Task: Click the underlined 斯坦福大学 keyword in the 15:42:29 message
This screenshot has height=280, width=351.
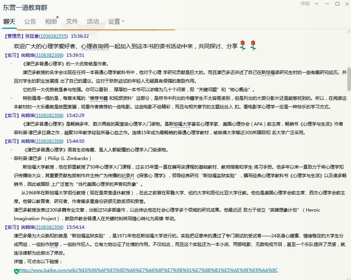Action: (180, 124)
